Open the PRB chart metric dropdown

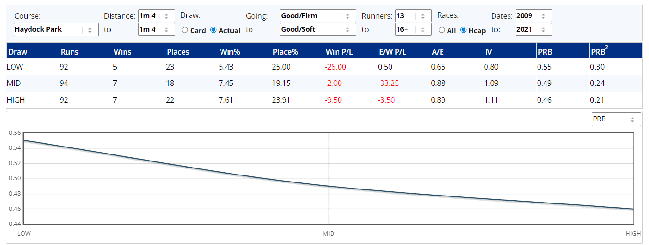click(x=616, y=119)
